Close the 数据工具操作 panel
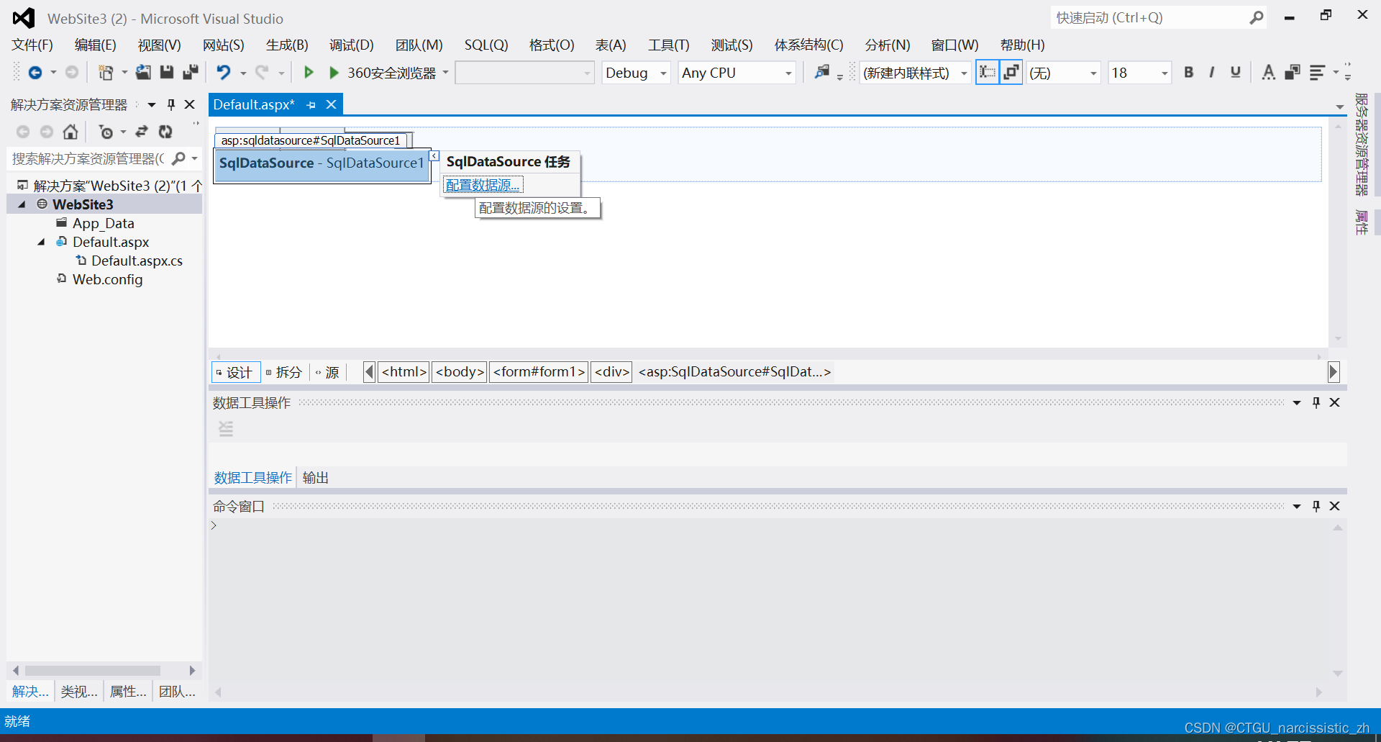The image size is (1381, 742). [1335, 402]
